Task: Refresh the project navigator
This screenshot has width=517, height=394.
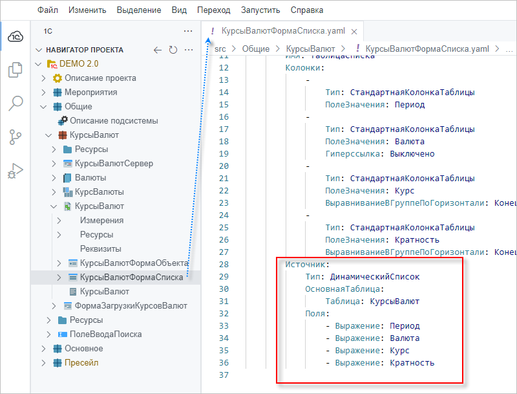Action: [173, 50]
